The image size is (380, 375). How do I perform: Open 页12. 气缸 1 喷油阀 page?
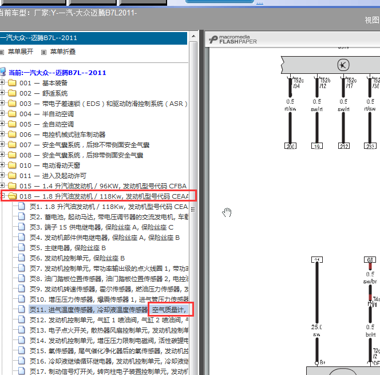[x=109, y=320]
